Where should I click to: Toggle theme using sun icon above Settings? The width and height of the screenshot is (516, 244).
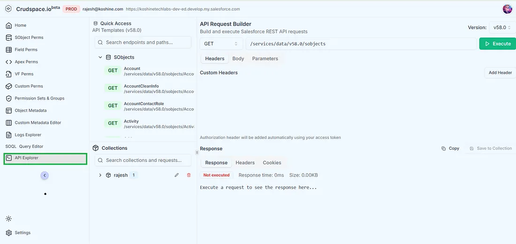[9, 219]
